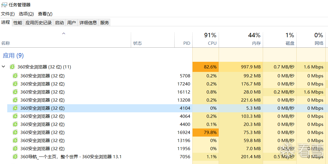Click the 应用 (9) group heading
Viewport: 328px width, 164px height.
coord(13,56)
